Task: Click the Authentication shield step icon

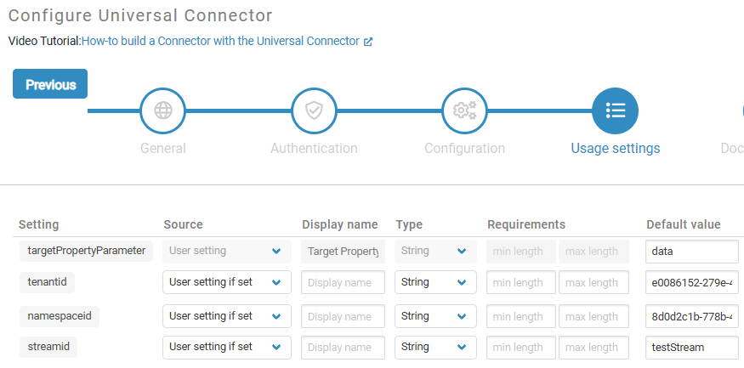Action: tap(314, 111)
